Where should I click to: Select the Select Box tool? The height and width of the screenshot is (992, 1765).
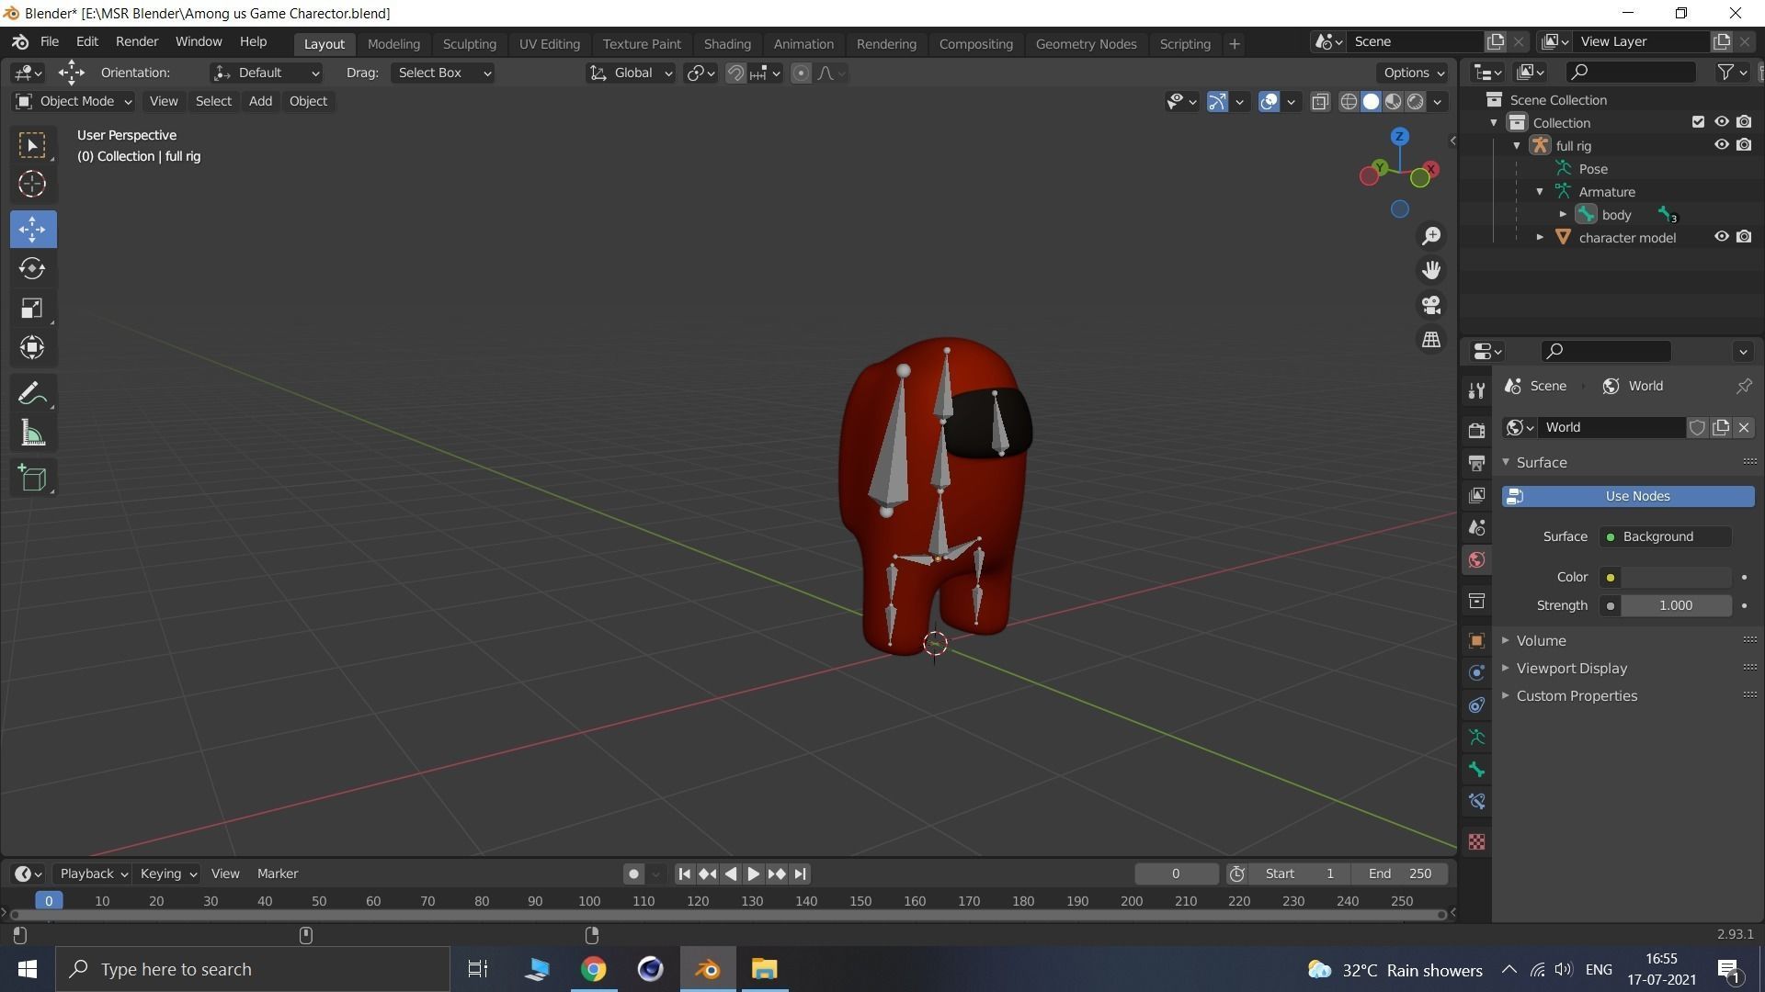(x=32, y=145)
